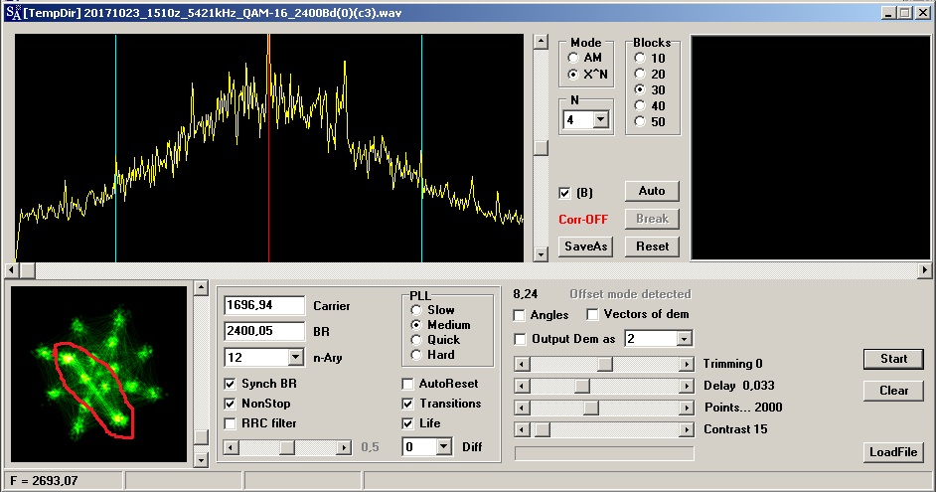Viewport: 936px width, 492px height.
Task: Open the Output Dem as dropdown
Action: (x=684, y=339)
